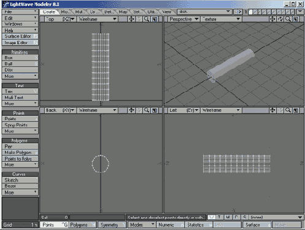Open the Surface Editor
This screenshot has height=230, width=305.
tap(20, 36)
